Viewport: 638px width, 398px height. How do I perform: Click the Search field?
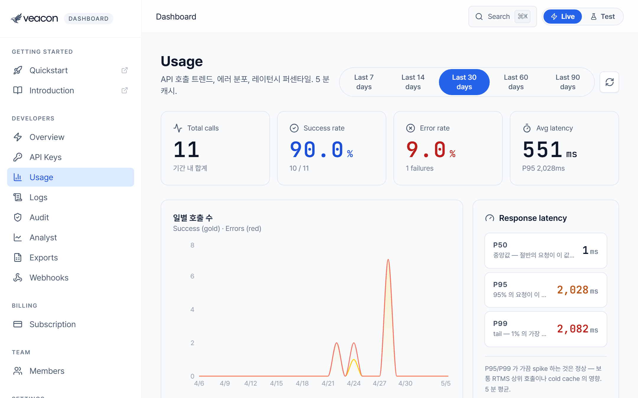(502, 17)
